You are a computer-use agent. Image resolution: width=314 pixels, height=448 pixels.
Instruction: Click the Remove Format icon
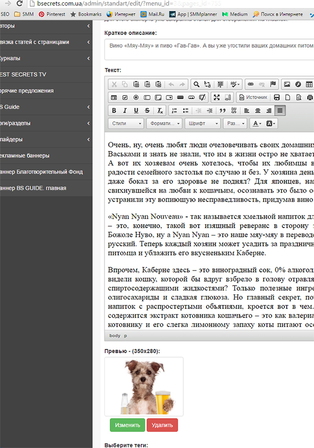point(160,111)
